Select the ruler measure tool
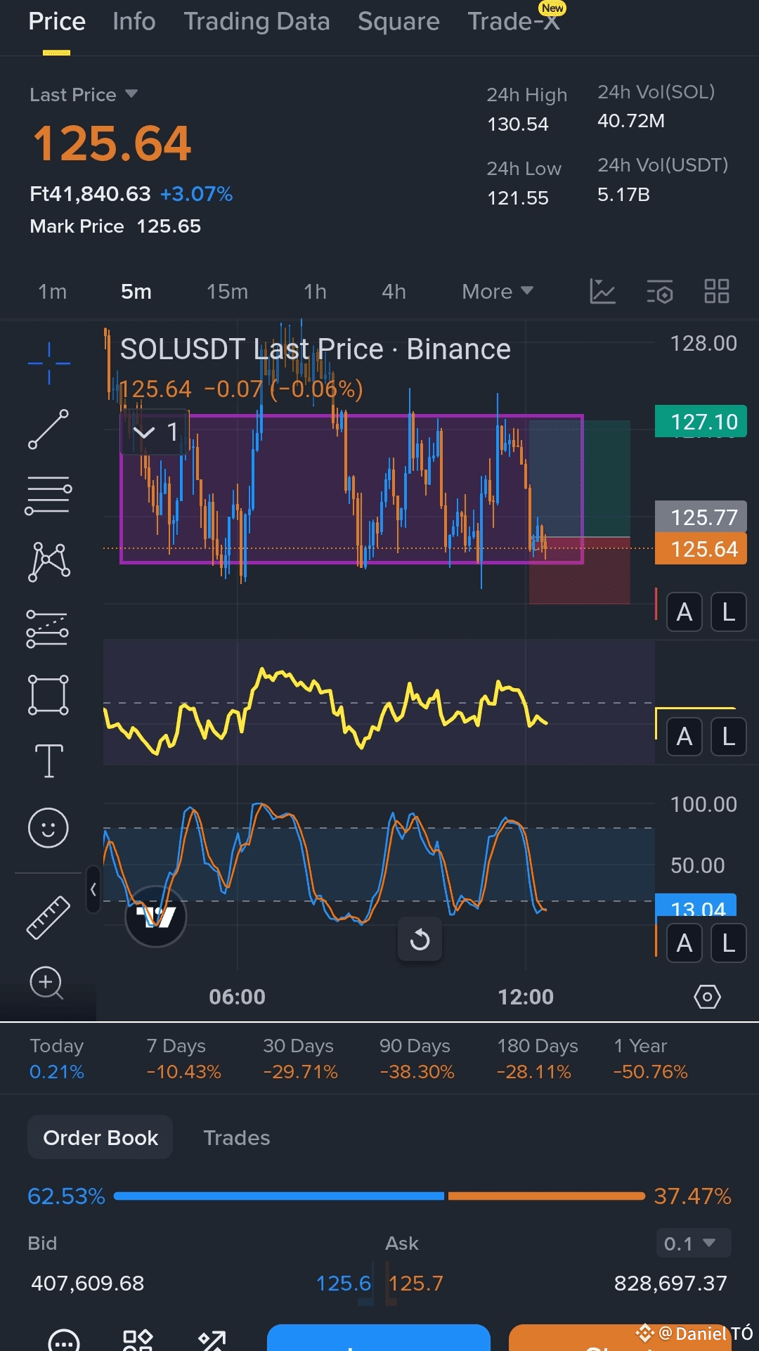The width and height of the screenshot is (759, 1351). pos(48,917)
